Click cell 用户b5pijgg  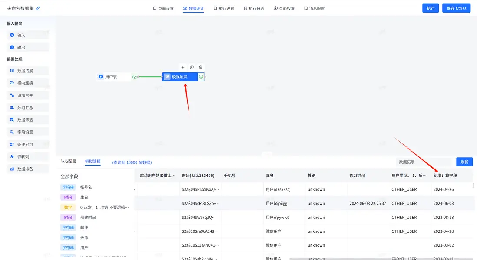pos(276,203)
